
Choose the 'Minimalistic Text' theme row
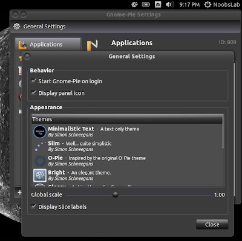[x=128, y=132]
